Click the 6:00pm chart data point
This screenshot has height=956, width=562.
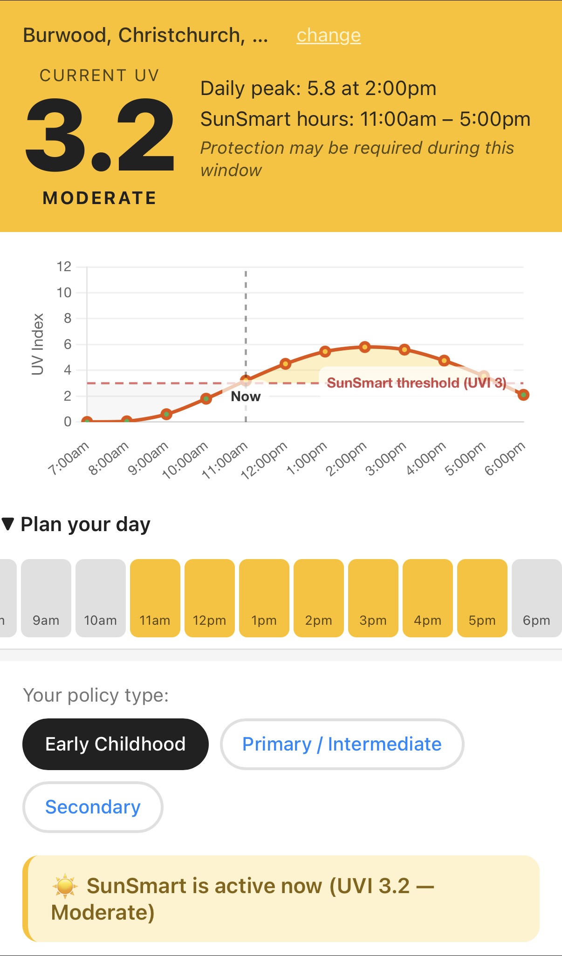click(x=524, y=395)
